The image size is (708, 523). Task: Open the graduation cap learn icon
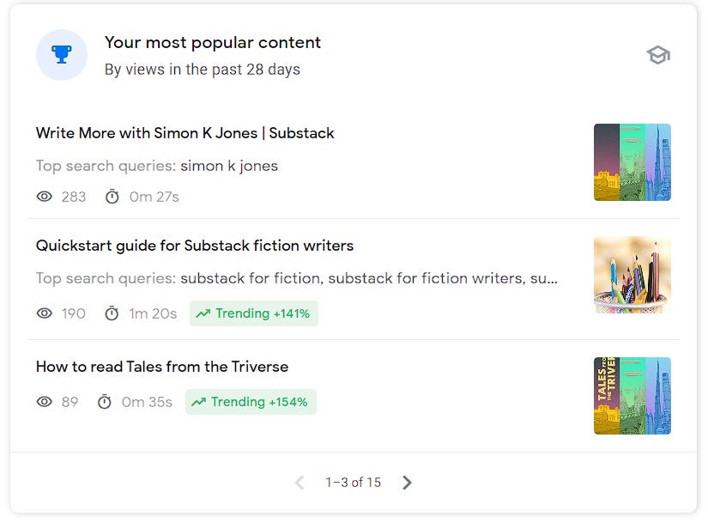coord(658,56)
